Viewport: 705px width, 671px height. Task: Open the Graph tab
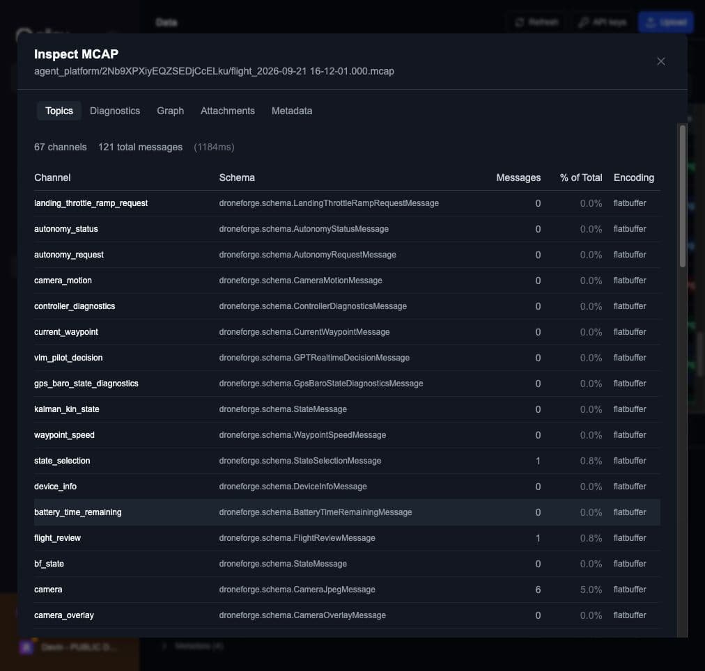[171, 111]
